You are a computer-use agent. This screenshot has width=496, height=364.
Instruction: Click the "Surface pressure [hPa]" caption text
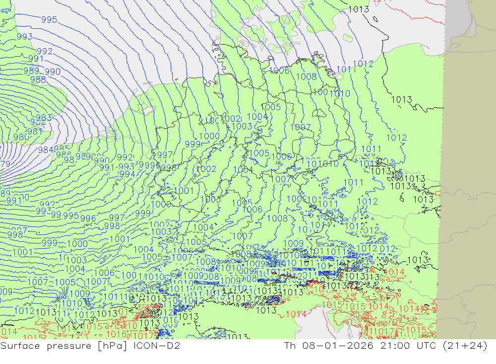[63, 346]
